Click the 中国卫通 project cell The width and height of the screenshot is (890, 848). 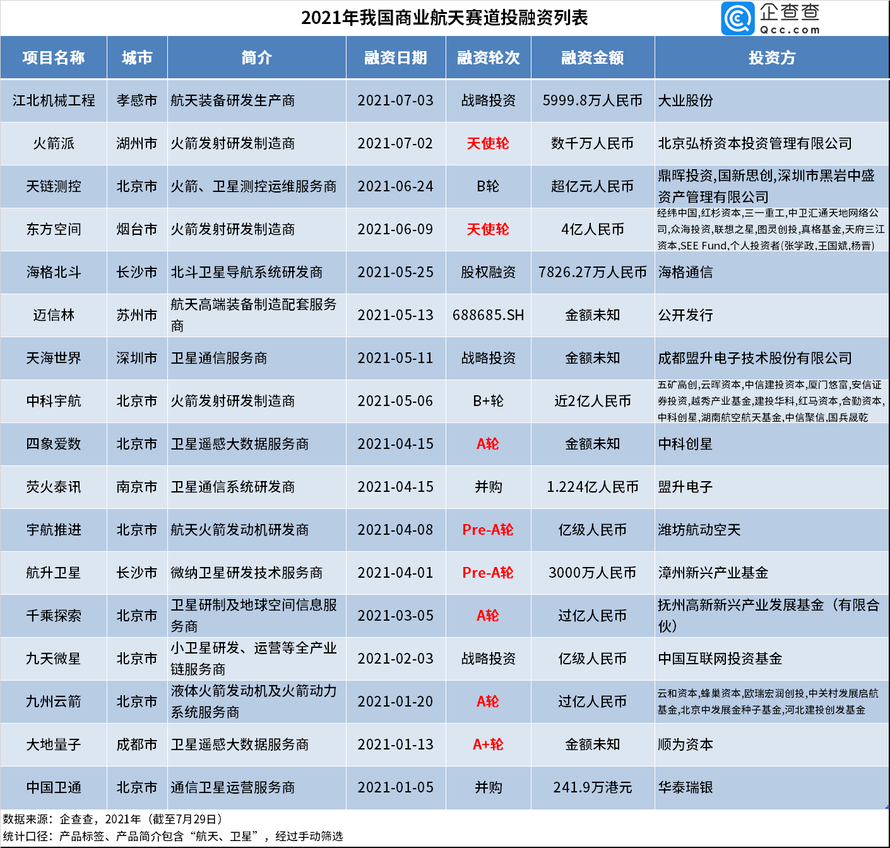(54, 787)
